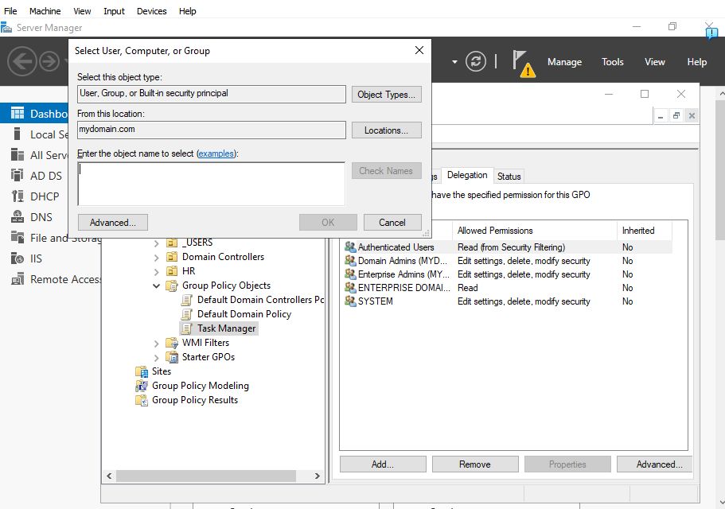This screenshot has height=509, width=725.
Task: Open the Server Manager Manage menu
Action: 564,62
